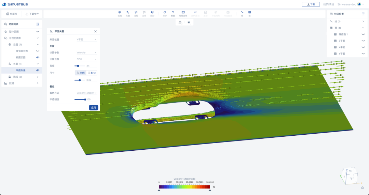Viewport: 369px width, 195px height.
Task: Close the 平面矢量 settings panel
Action: pos(95,31)
